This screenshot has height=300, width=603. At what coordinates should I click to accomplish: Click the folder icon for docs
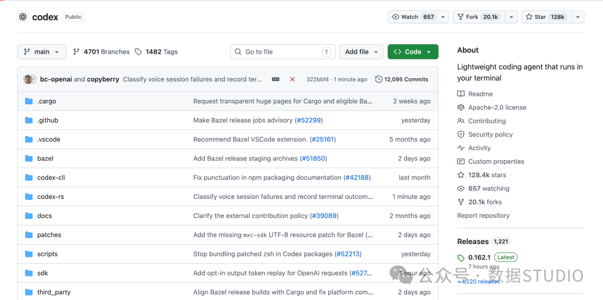29,216
